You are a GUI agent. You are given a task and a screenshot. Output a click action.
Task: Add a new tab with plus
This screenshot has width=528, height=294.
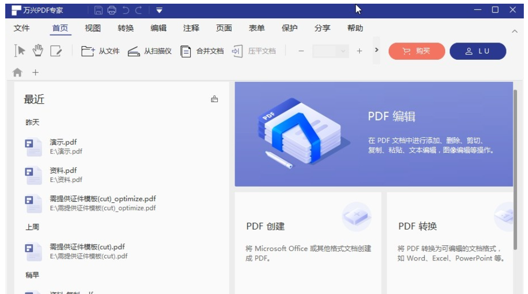pos(36,72)
